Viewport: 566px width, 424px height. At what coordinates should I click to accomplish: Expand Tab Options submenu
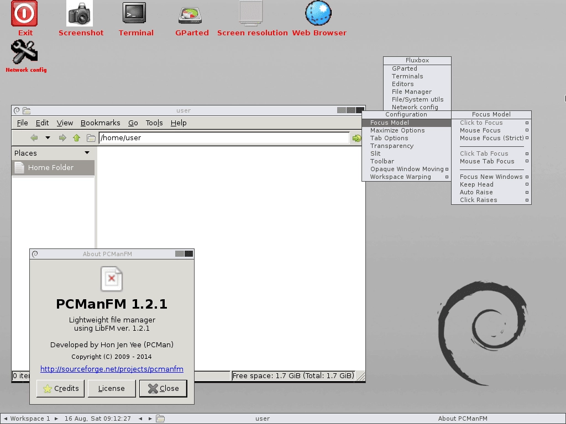[406, 138]
